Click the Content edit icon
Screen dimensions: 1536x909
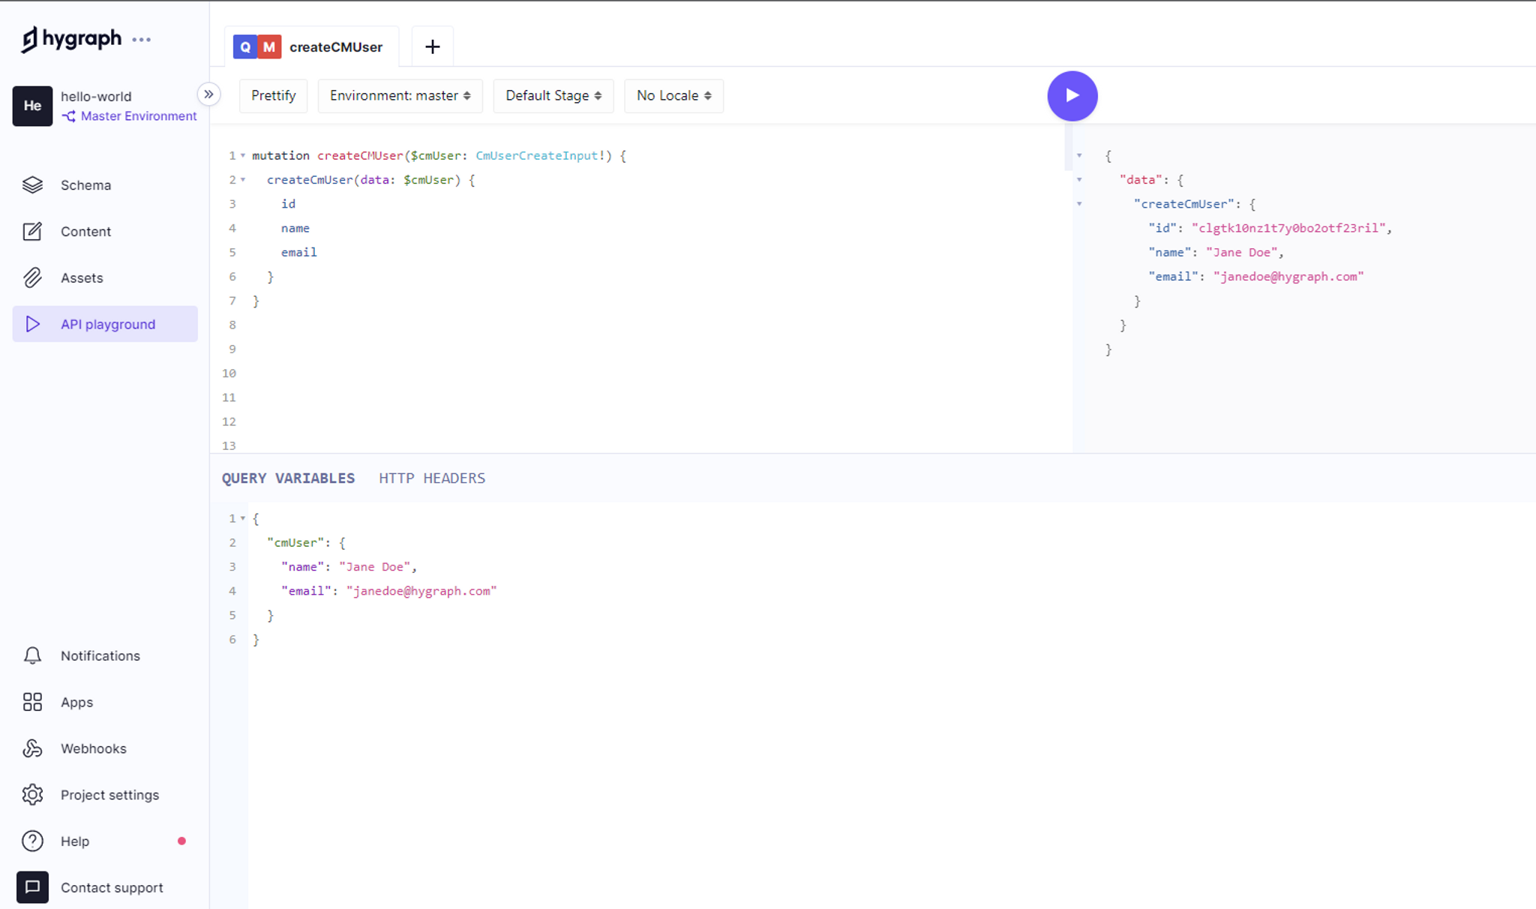click(x=32, y=231)
